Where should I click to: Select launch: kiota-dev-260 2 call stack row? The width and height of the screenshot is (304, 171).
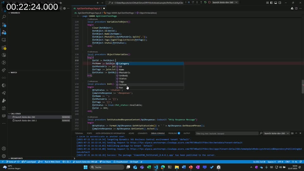pos(39,121)
